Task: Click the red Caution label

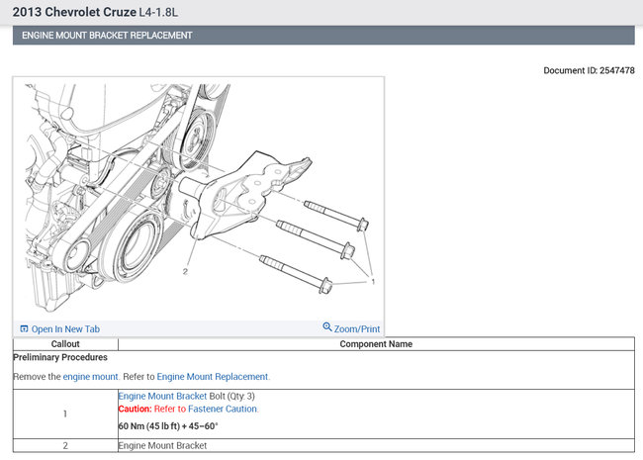Action: point(135,409)
